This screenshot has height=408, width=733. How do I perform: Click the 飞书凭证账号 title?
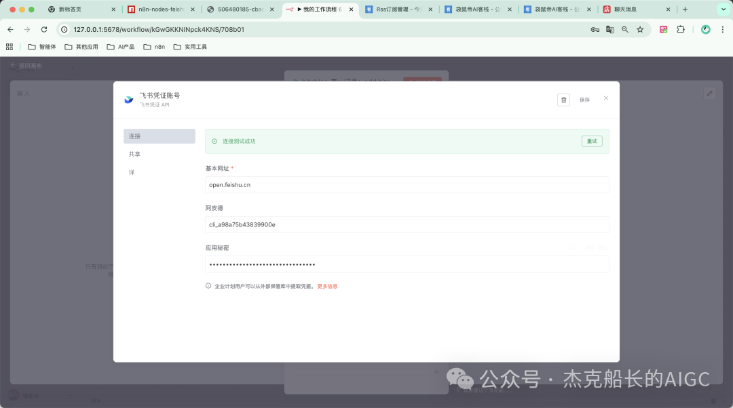[159, 96]
